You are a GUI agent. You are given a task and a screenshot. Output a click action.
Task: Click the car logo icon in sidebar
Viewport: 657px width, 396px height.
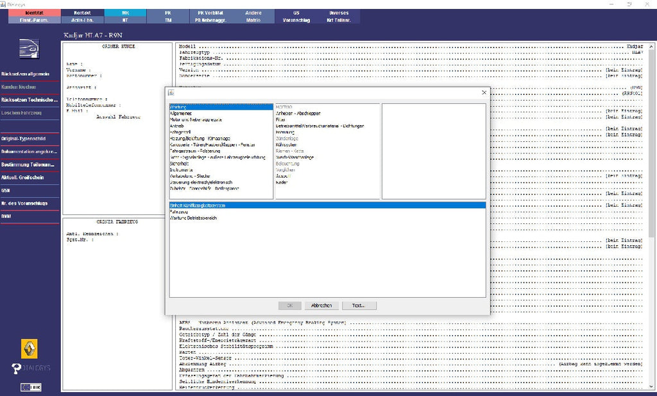point(29,49)
